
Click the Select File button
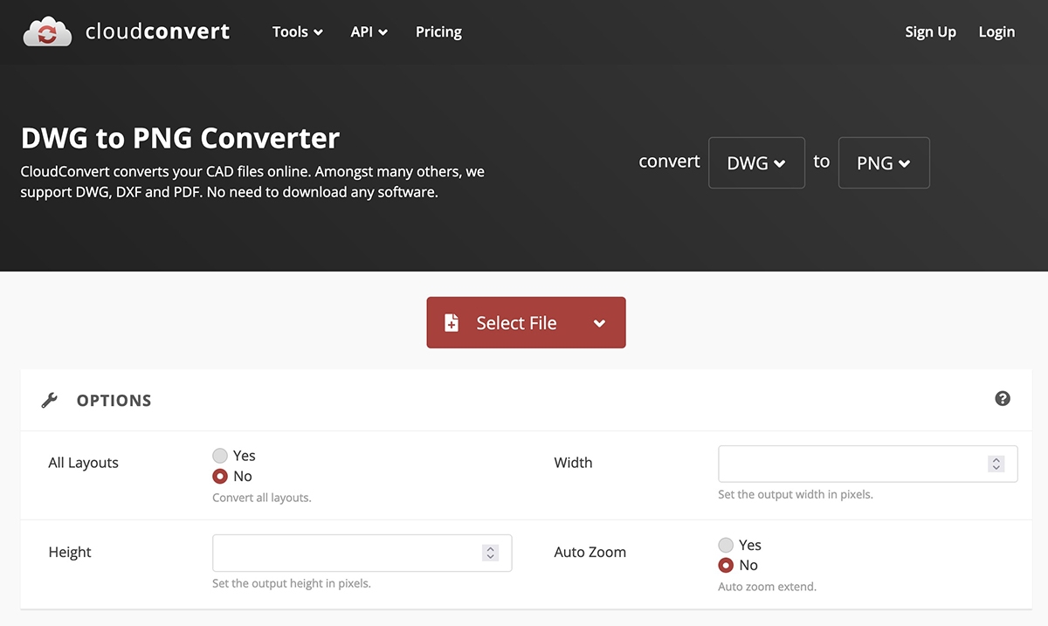pyautogui.click(x=526, y=323)
